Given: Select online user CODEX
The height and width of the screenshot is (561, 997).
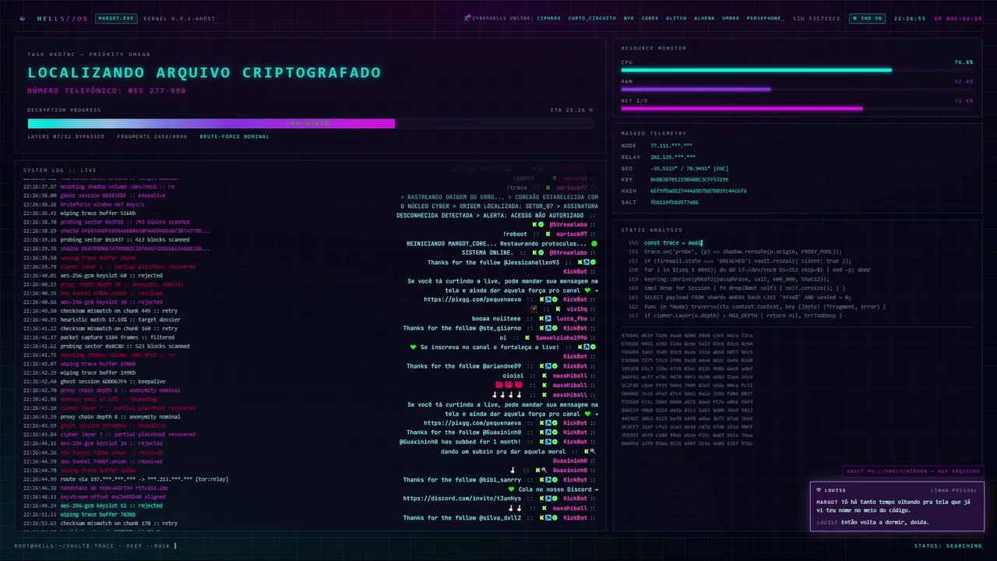Looking at the screenshot, I should (x=650, y=18).
